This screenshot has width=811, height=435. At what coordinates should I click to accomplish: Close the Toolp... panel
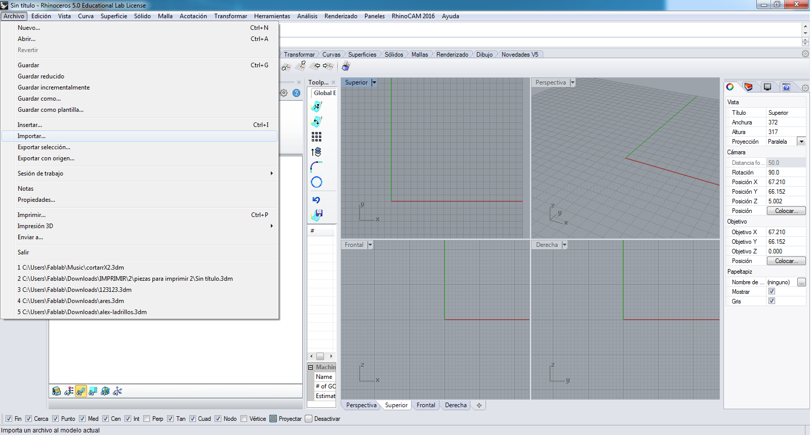(x=333, y=82)
